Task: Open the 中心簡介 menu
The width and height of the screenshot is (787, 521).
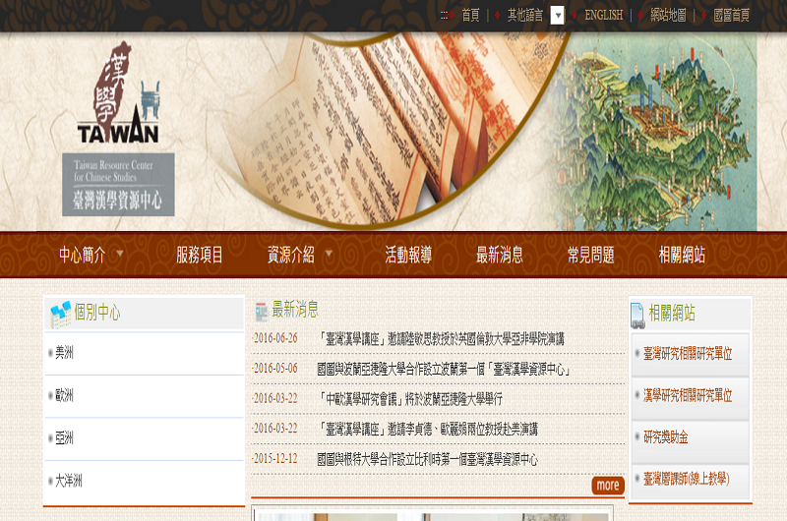Action: click(x=83, y=255)
